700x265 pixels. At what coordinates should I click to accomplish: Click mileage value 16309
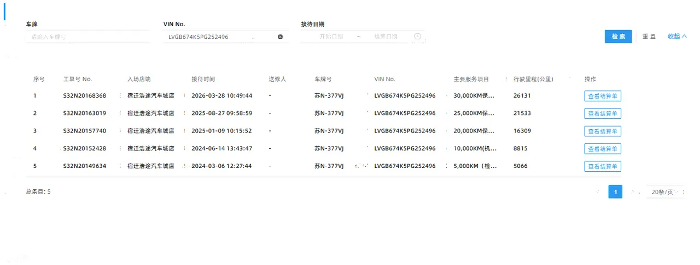(522, 131)
